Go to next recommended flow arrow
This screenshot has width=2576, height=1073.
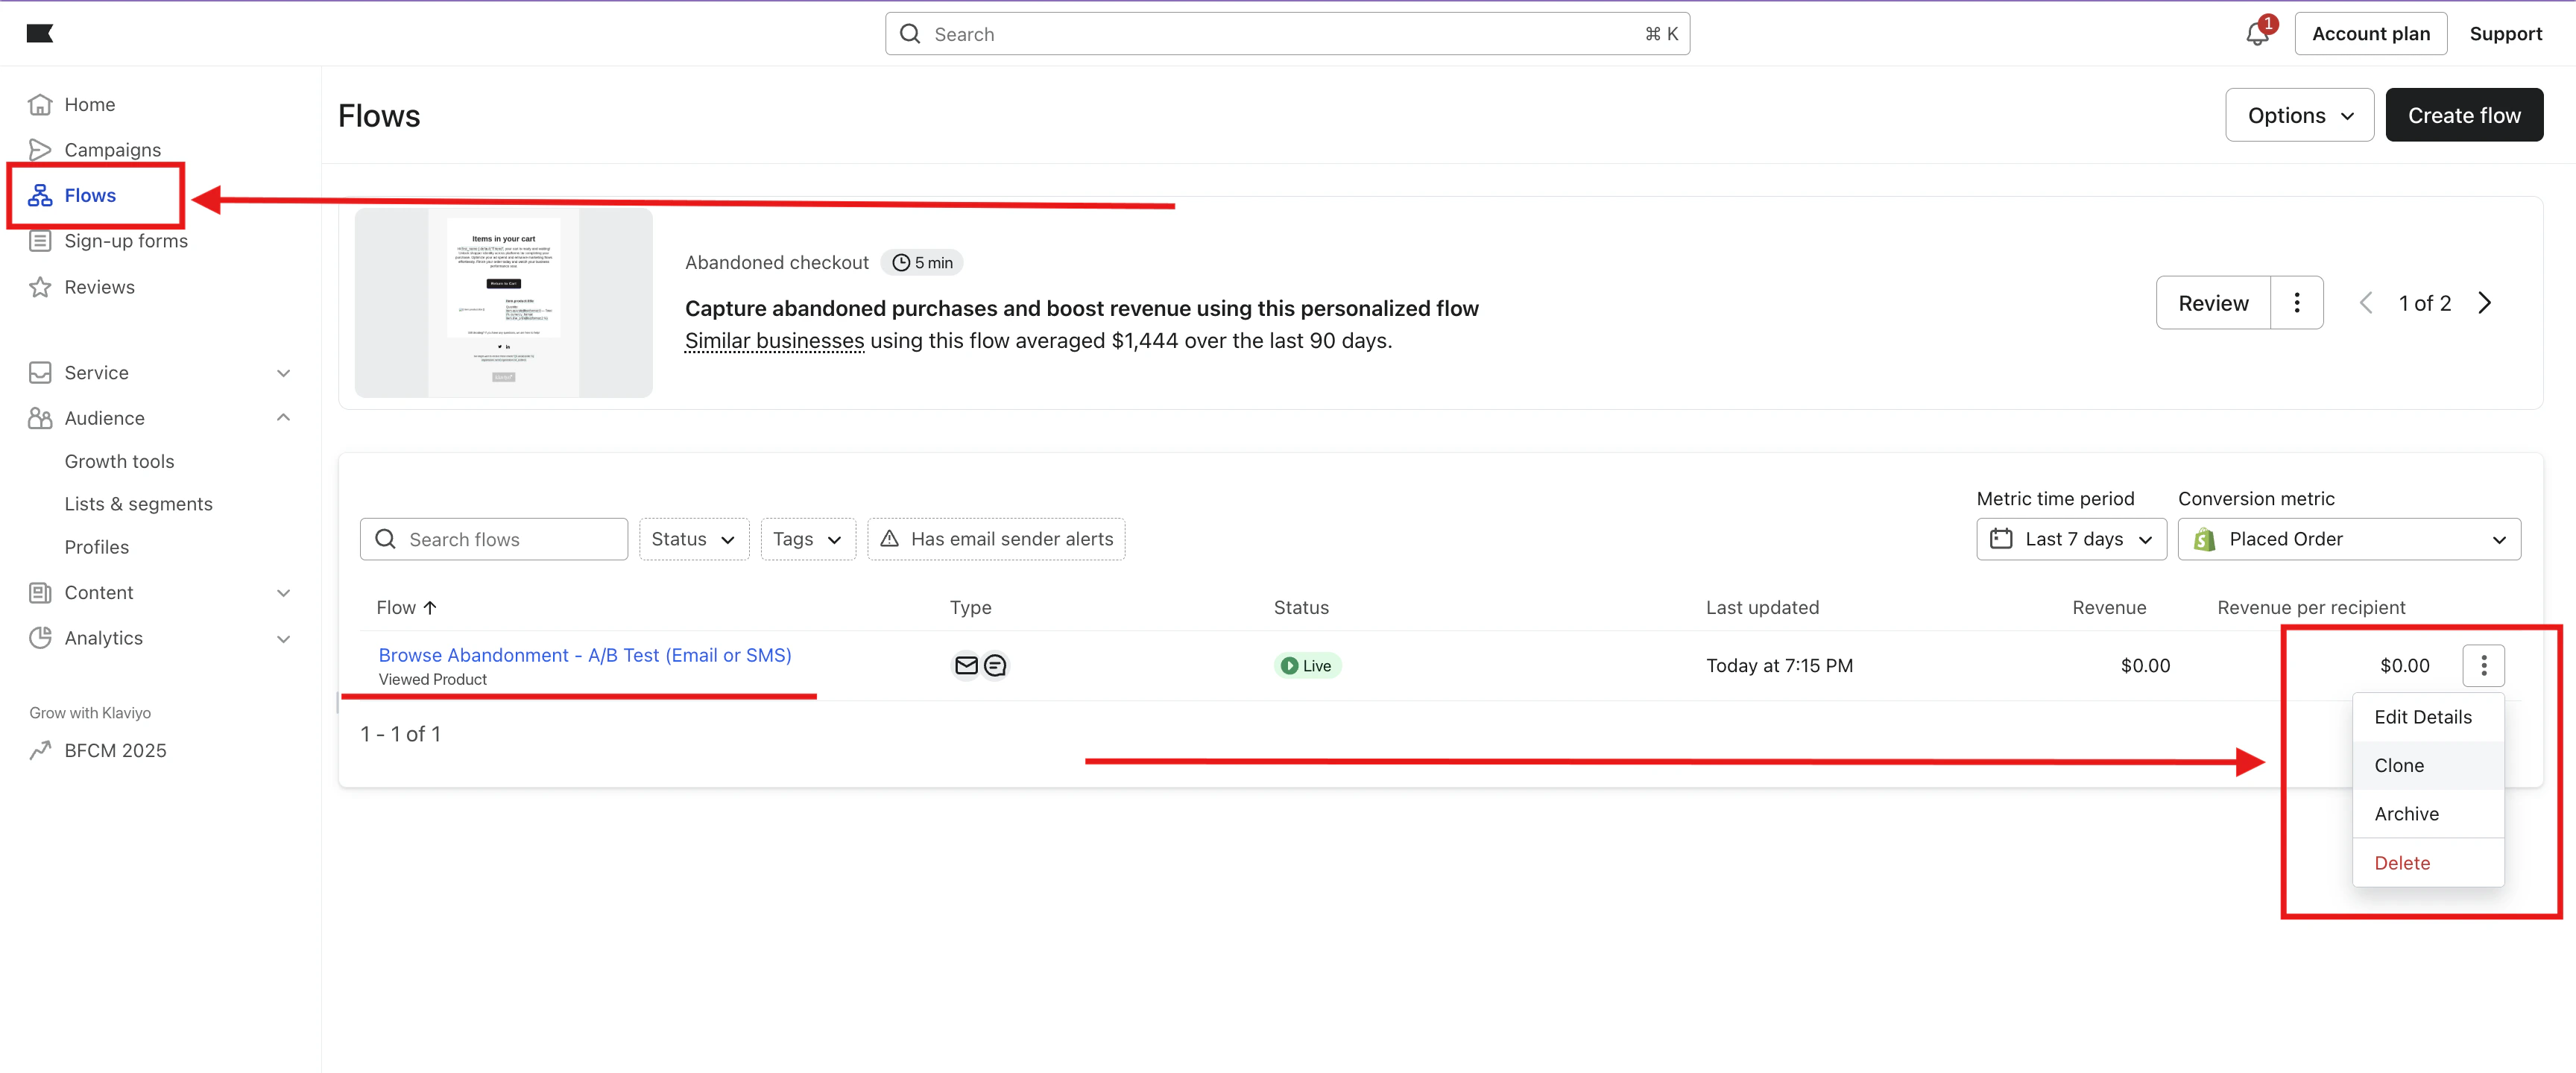[x=2485, y=303]
